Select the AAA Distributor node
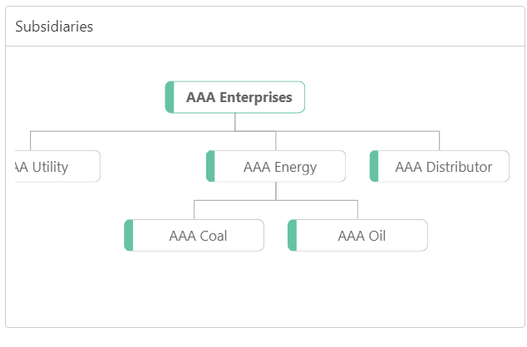527x347 pixels. (443, 167)
